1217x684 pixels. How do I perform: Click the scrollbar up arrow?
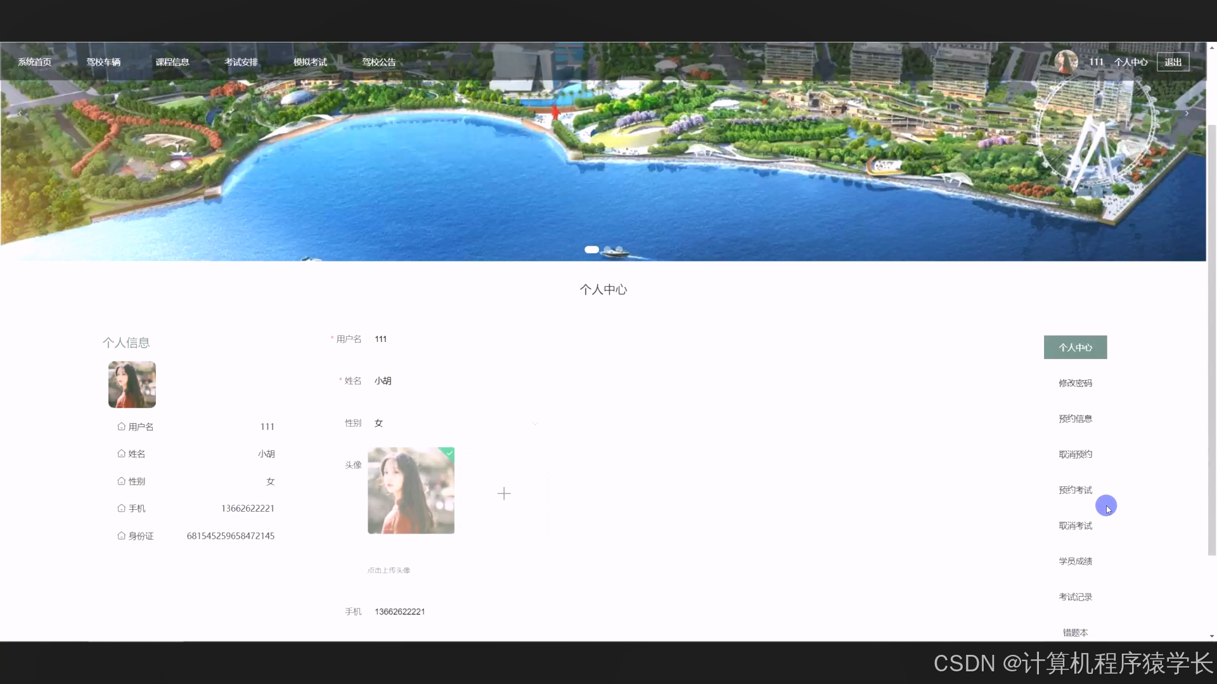coord(1212,47)
